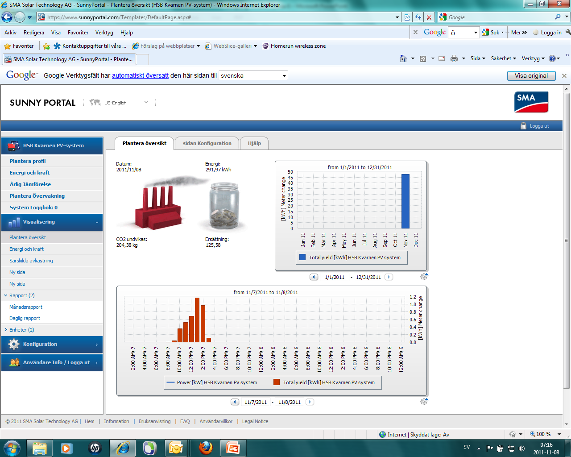Click the volume speaker tray icon
Screen dimensions: 571x457
point(522,448)
